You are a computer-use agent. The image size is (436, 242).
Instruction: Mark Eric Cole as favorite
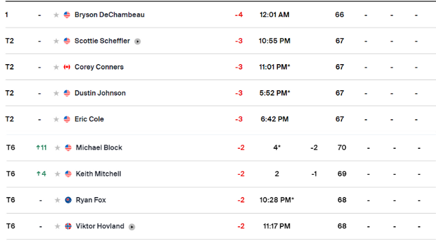point(56,119)
